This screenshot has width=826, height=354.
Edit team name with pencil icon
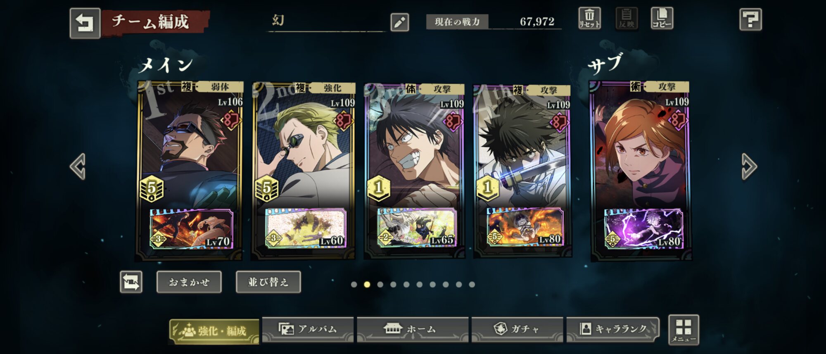[399, 22]
